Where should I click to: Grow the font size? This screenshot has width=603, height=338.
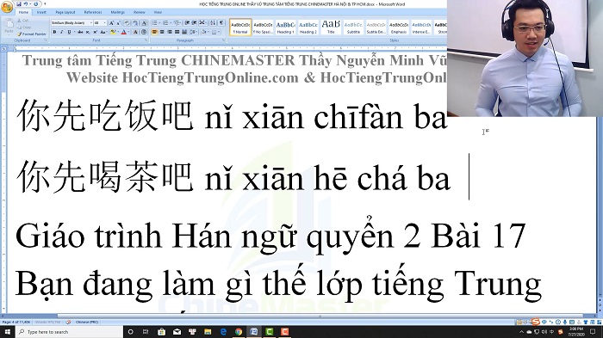tap(111, 23)
